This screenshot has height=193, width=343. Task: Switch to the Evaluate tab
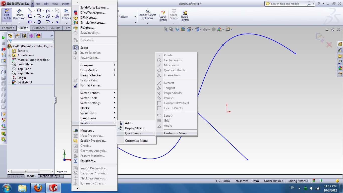[x=54, y=28]
